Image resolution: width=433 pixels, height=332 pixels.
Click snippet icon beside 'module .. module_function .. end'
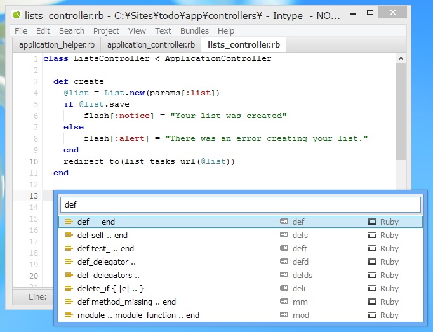(69, 315)
